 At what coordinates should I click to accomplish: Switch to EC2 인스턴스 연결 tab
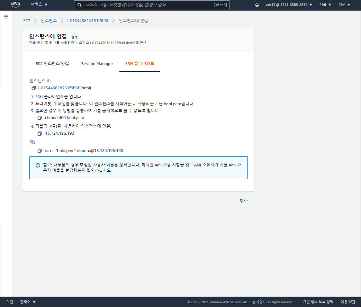[52, 64]
